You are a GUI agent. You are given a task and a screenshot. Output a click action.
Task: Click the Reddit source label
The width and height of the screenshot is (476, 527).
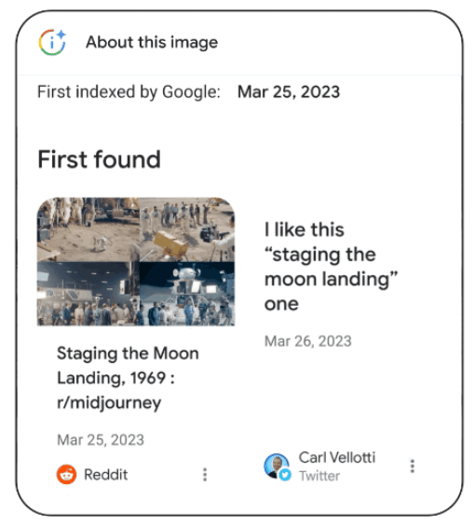click(x=106, y=475)
